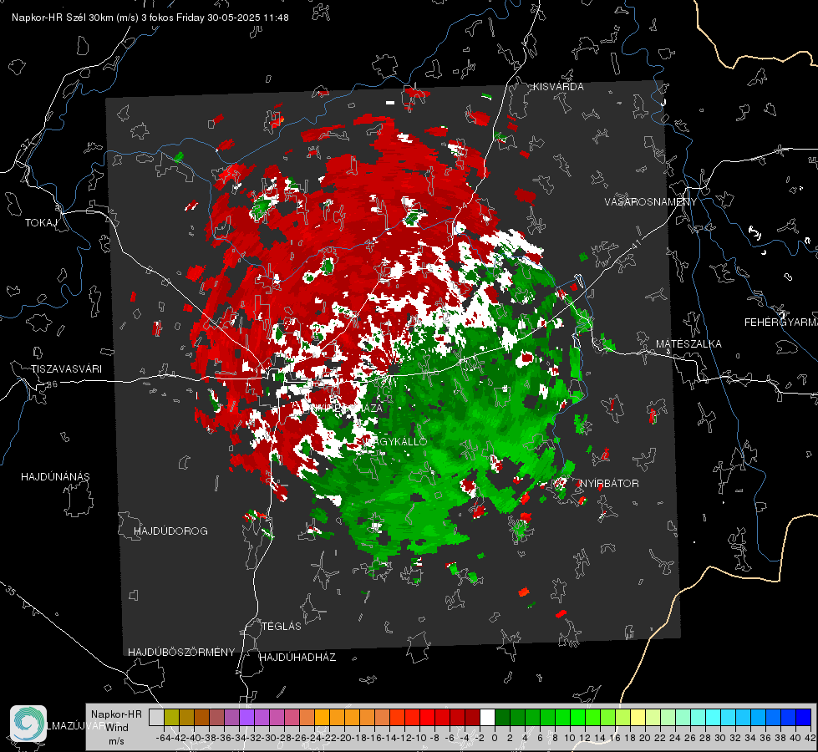The height and width of the screenshot is (752, 818).
Task: Select the VÁSÁROSNAMÉNY city label
Action: click(x=651, y=201)
